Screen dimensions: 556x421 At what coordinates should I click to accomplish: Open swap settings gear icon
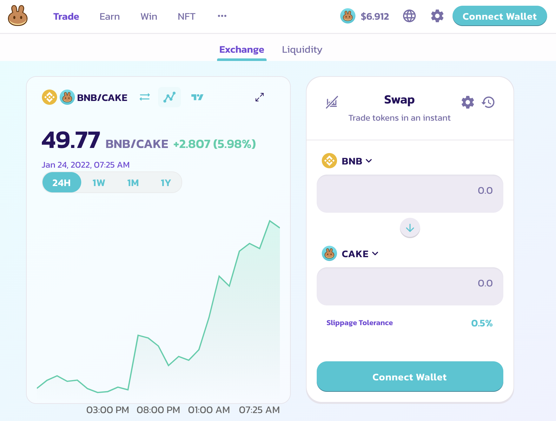tap(467, 102)
